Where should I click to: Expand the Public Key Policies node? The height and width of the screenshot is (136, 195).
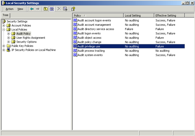click(4, 46)
